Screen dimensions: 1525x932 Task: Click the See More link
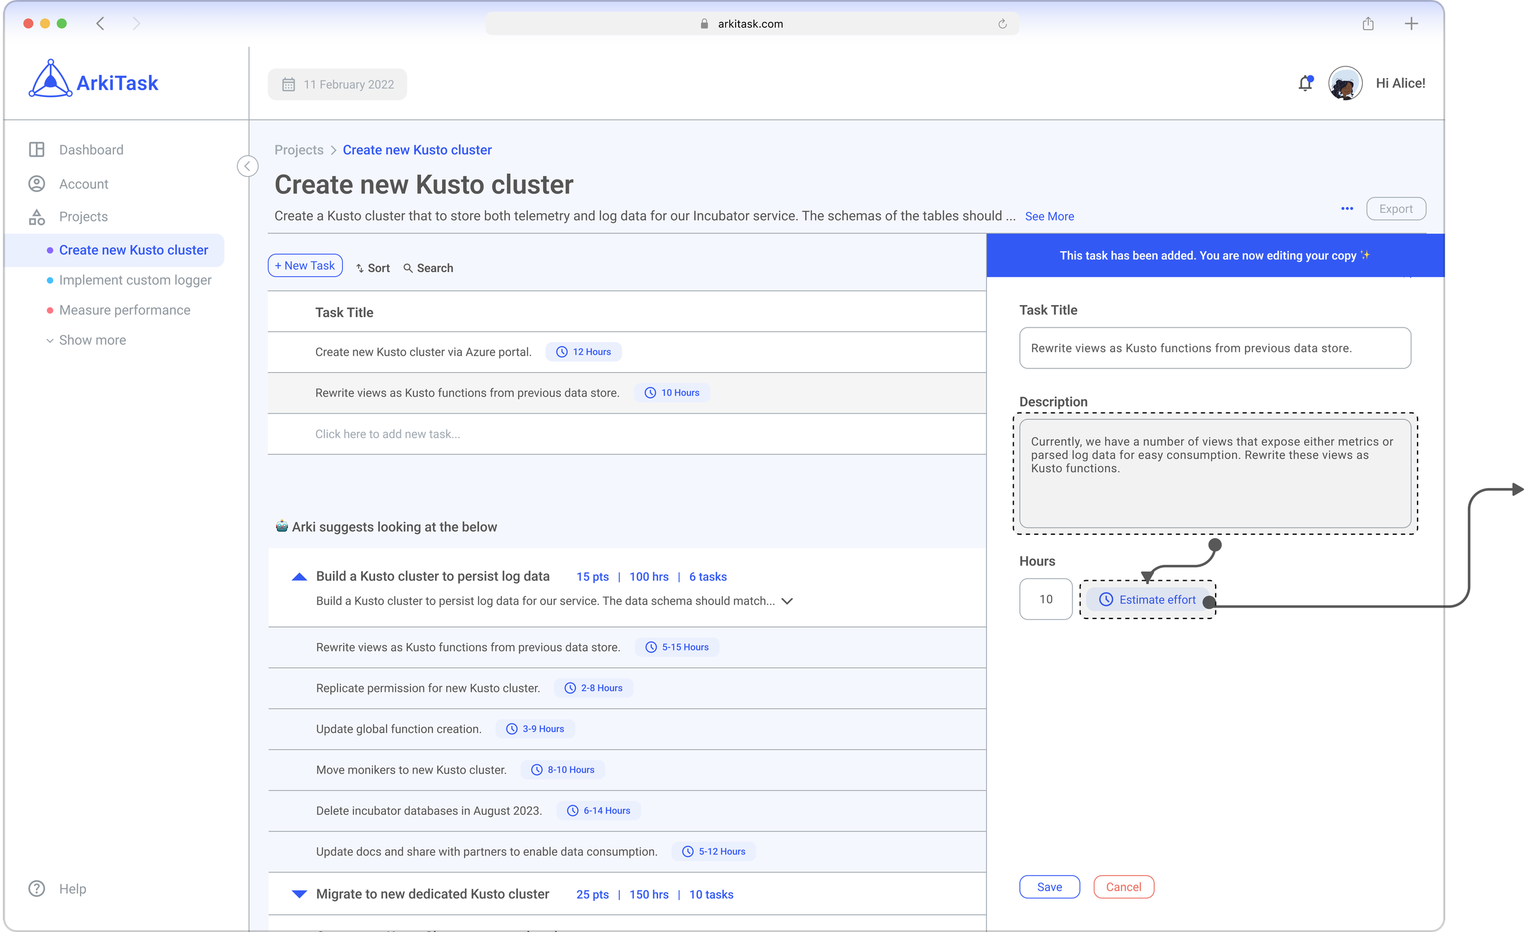tap(1049, 217)
